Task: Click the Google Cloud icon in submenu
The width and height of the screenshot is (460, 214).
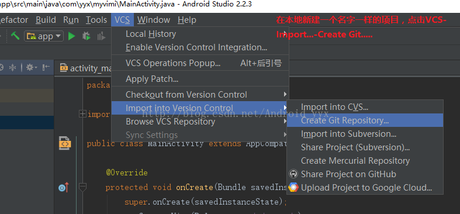Action: [x=293, y=187]
